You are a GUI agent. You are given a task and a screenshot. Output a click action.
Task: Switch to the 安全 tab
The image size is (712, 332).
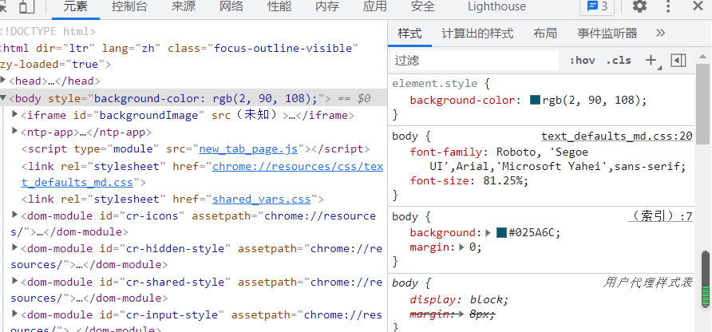pyautogui.click(x=423, y=6)
